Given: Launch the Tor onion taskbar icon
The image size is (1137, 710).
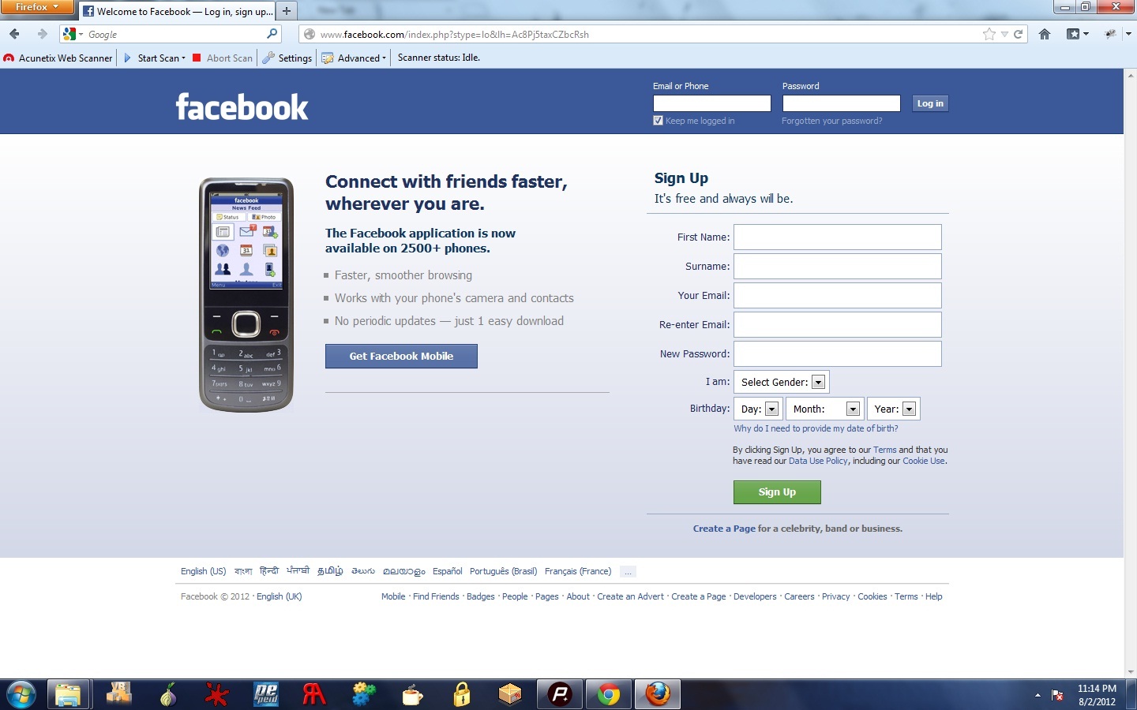Looking at the screenshot, I should pyautogui.click(x=167, y=695).
